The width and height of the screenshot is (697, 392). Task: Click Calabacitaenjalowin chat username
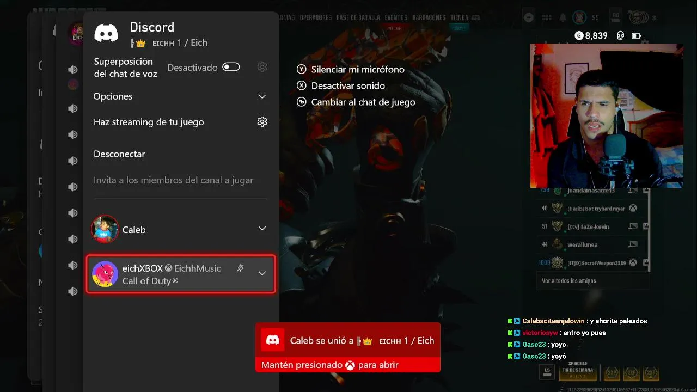pyautogui.click(x=553, y=321)
